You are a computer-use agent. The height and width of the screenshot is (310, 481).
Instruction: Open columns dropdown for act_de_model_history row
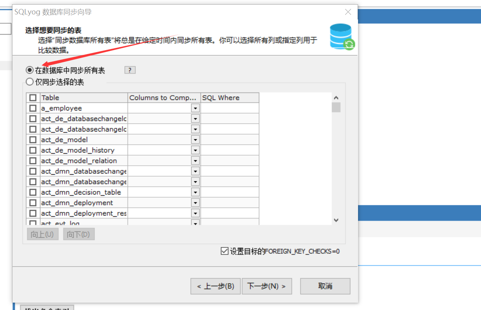[x=195, y=150]
